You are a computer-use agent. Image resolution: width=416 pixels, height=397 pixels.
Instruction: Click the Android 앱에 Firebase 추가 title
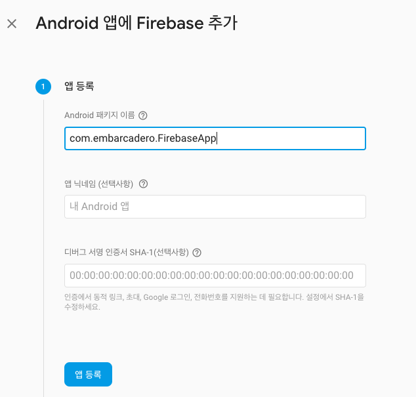coord(136,23)
